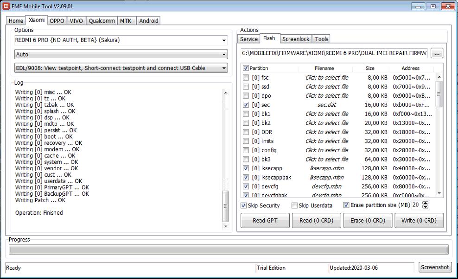Enable the Skip Userdata checkbox
The height and width of the screenshot is (279, 458).
pos(294,205)
